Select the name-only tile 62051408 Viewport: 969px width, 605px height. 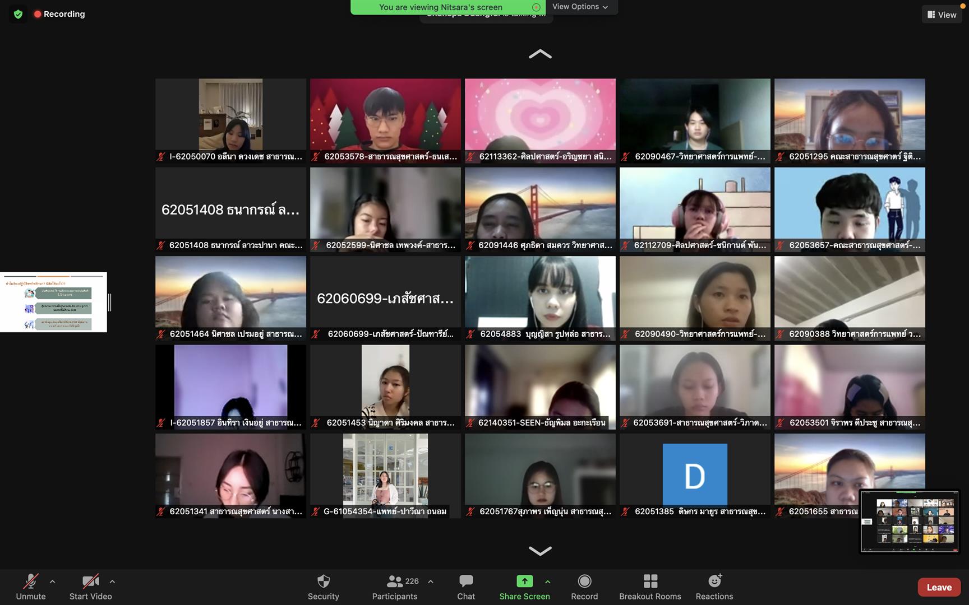pos(230,210)
